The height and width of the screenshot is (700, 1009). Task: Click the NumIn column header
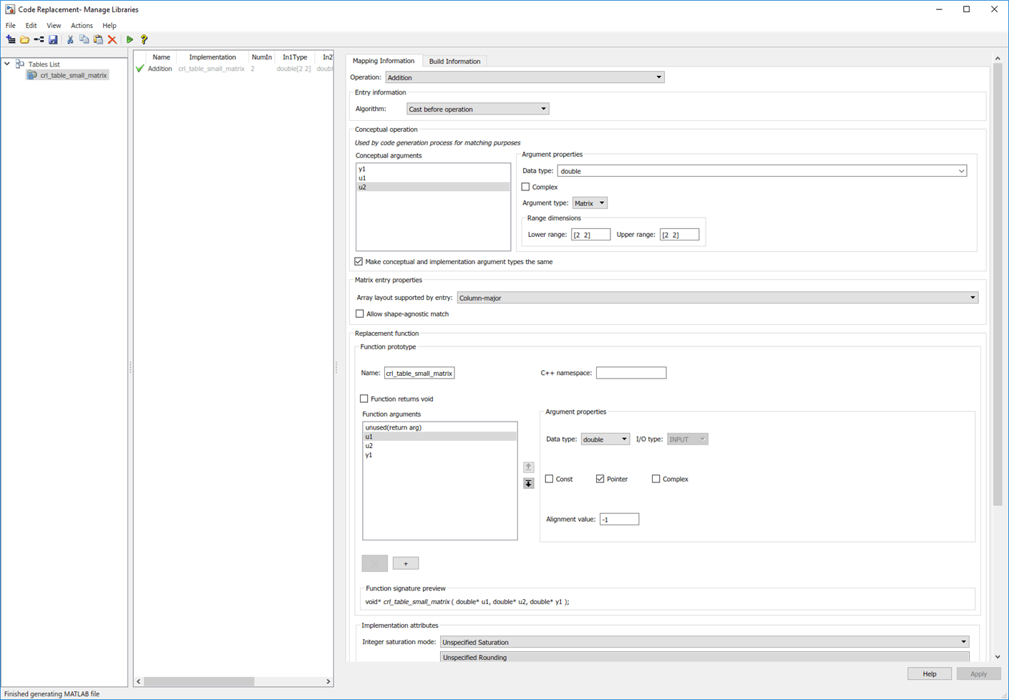[262, 57]
